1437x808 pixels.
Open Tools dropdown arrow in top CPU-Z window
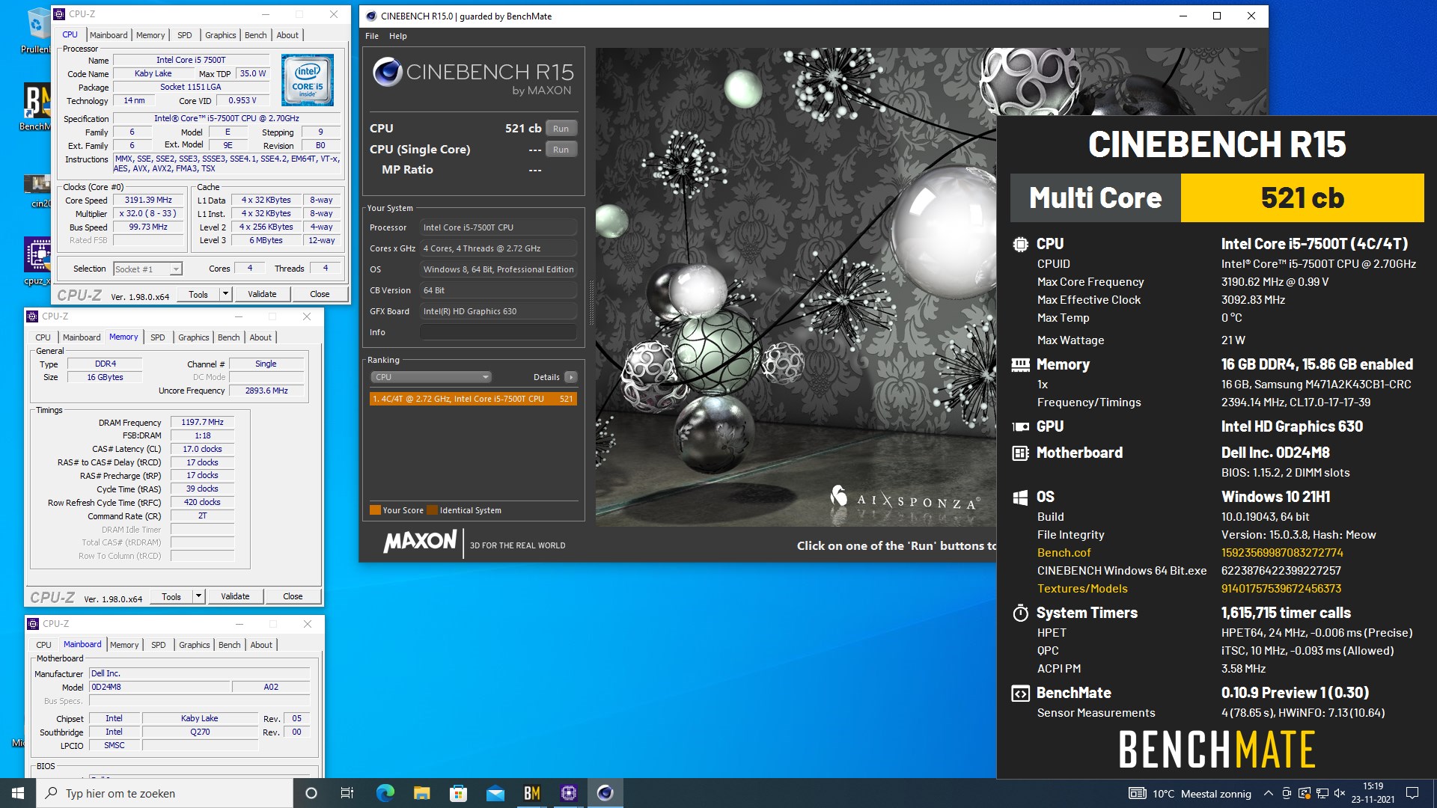[x=225, y=294]
